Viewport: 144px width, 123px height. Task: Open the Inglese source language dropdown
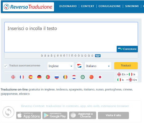pos(60,66)
